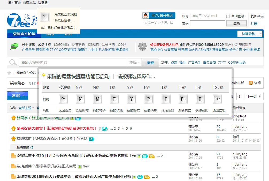Click the Y key for 我的好友
Image resolution: width=269 pixels, height=181 pixels.
coord(132,99)
